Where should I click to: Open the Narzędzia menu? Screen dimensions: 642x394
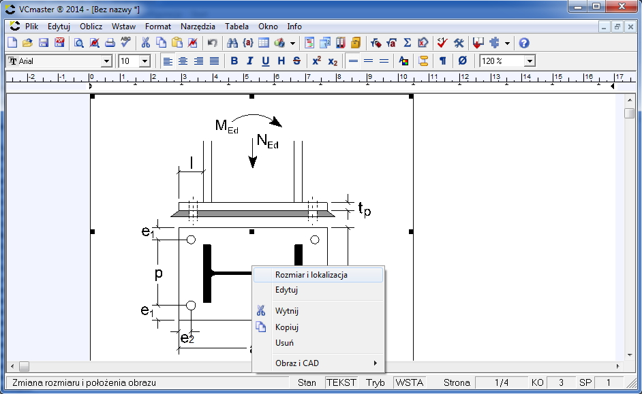[x=198, y=27]
